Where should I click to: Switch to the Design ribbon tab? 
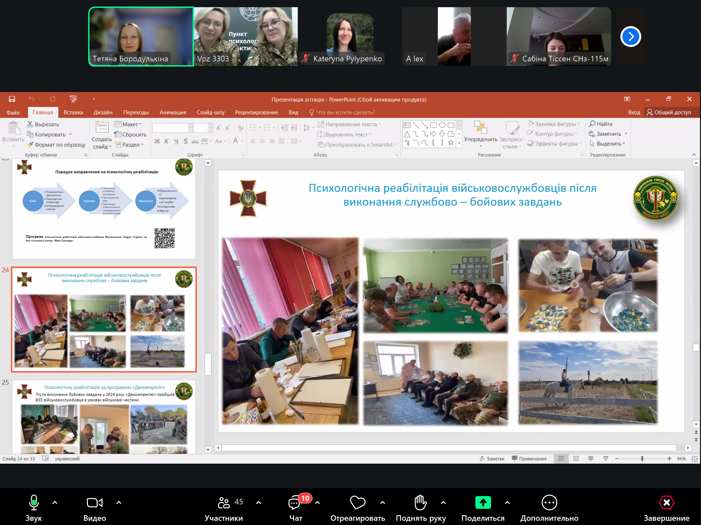(x=103, y=112)
